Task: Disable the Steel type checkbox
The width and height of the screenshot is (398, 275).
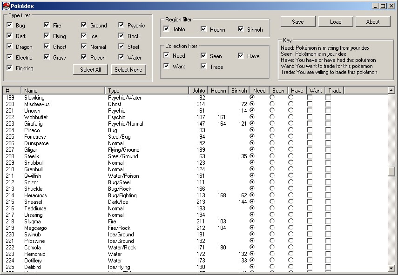Action: 121,47
